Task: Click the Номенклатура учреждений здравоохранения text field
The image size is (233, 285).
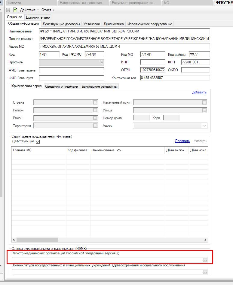Action: tap(107, 272)
